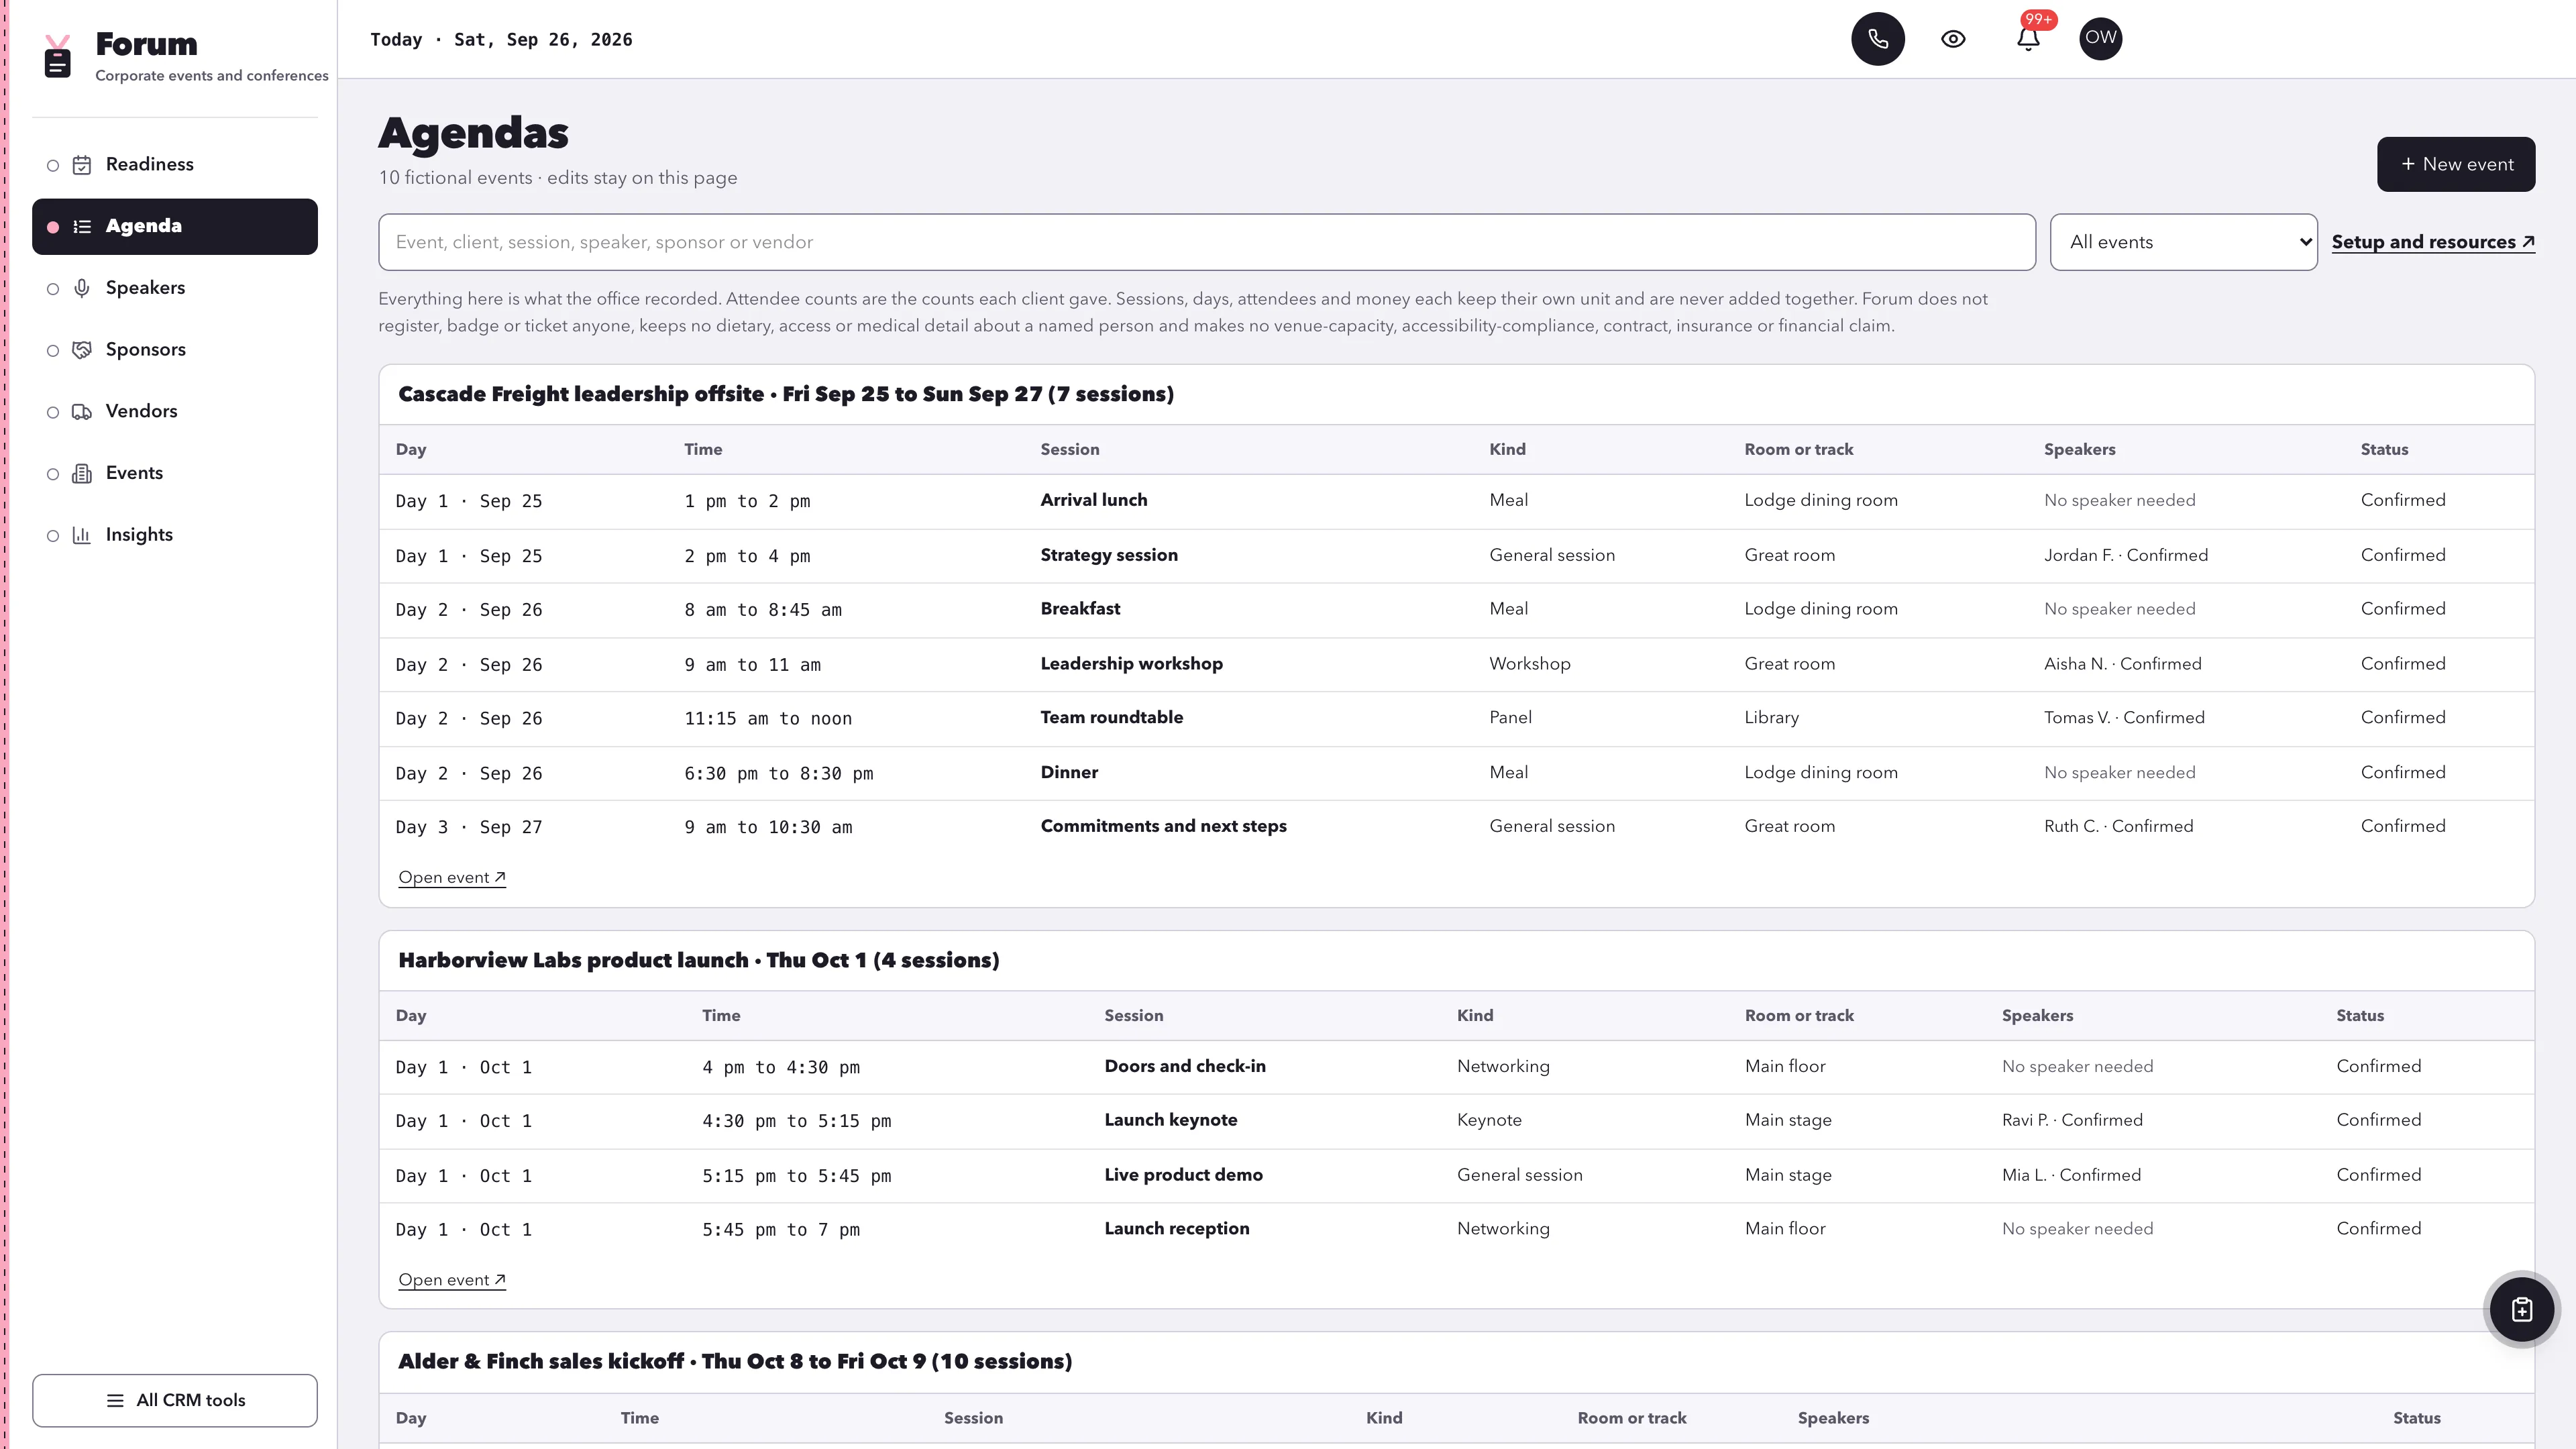Screen dimensions: 2576x1449
Task: Toggle the eye view icon in the header
Action: [1953, 39]
